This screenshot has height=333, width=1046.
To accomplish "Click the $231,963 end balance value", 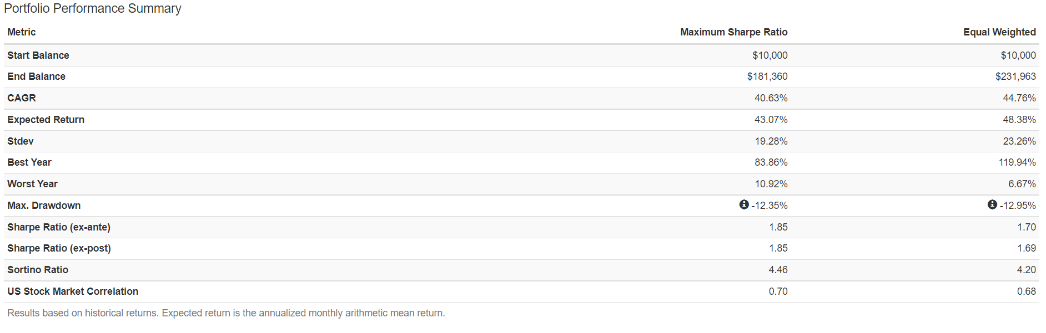I will pyautogui.click(x=1015, y=76).
